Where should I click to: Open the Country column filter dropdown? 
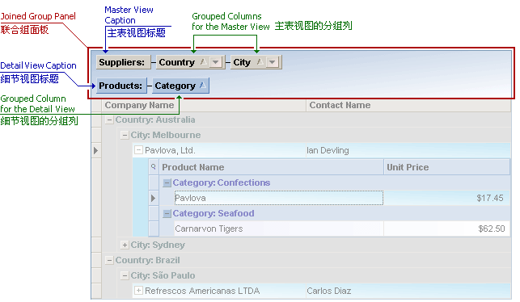coord(216,62)
